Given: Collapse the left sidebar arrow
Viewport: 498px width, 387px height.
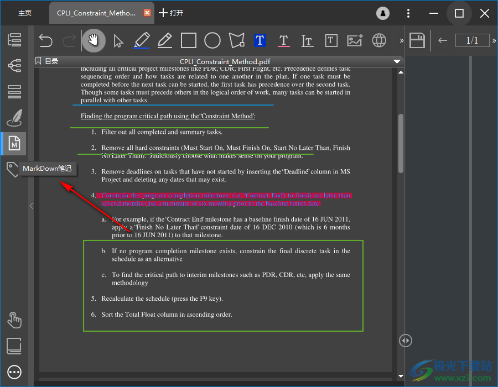Looking at the screenshot, I should (31, 206).
